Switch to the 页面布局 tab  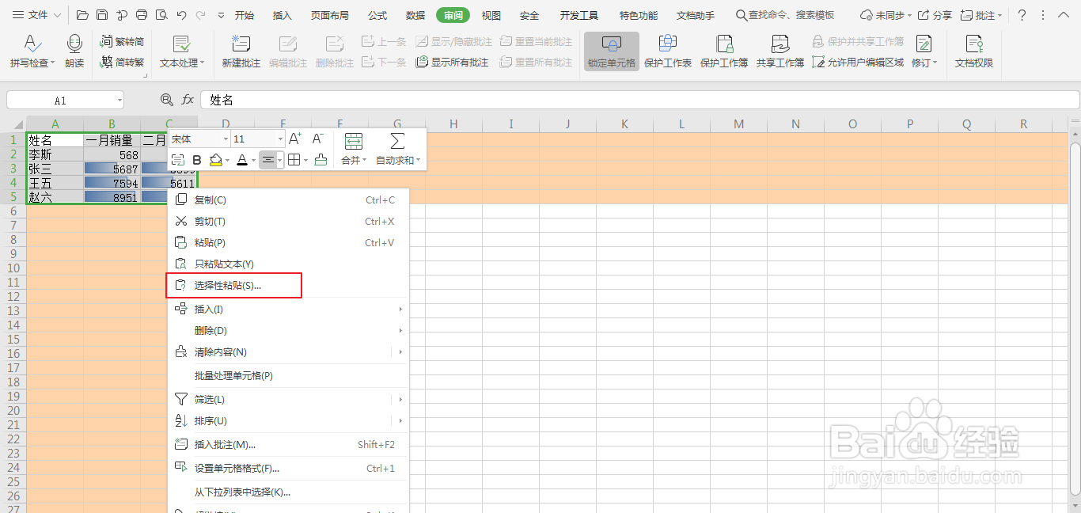pos(330,15)
